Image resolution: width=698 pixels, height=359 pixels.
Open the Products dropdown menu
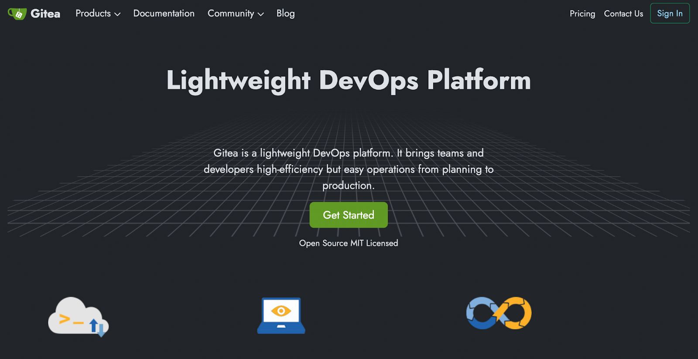(98, 14)
